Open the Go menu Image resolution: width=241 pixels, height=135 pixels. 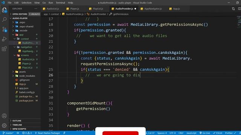pyautogui.click(x=44, y=3)
